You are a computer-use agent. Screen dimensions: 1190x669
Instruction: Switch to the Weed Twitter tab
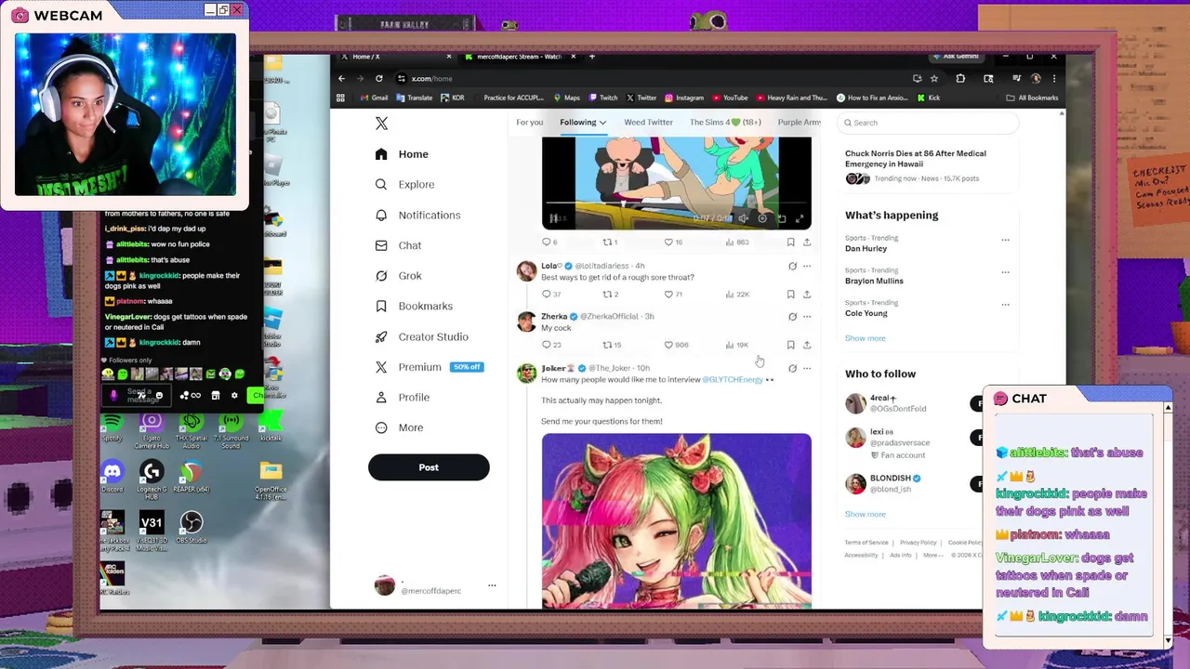point(648,123)
